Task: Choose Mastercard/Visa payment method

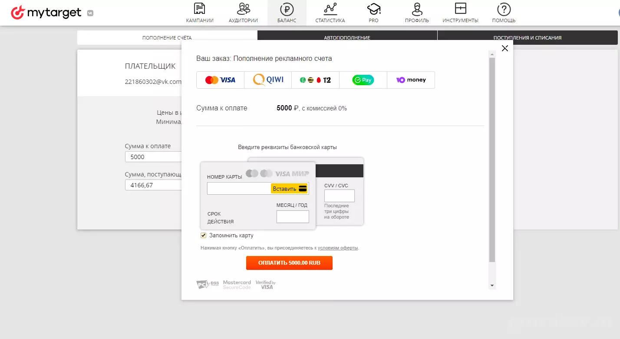Action: [x=220, y=80]
